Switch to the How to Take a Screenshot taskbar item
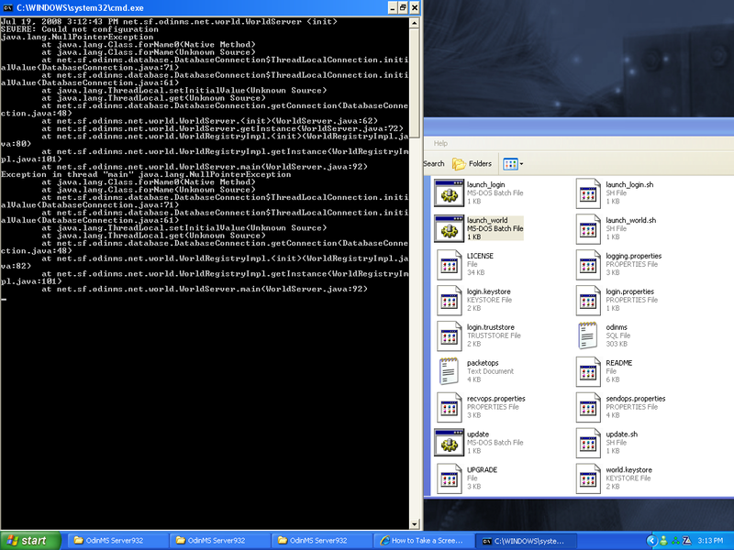Screen dimensions: 734x550 point(423,541)
